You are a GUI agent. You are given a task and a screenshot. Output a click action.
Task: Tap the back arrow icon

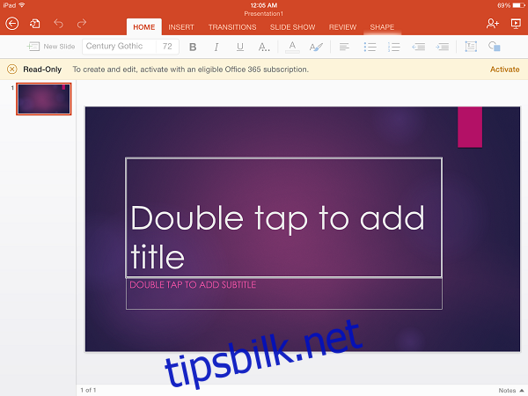click(x=12, y=24)
